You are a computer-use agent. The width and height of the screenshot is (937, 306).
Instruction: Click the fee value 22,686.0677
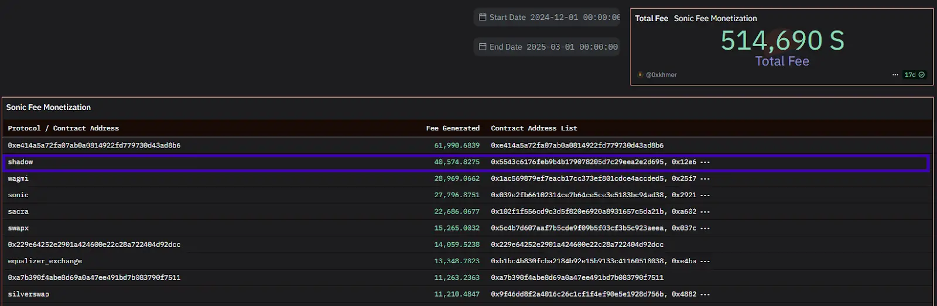(457, 211)
